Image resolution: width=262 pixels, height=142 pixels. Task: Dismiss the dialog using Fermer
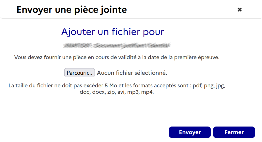coord(234,132)
